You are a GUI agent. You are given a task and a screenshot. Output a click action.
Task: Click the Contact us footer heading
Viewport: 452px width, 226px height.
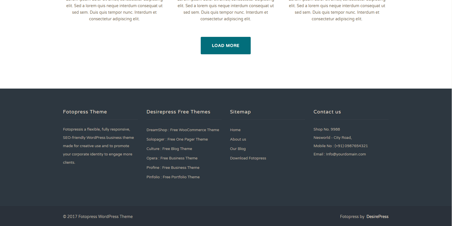pos(327,112)
